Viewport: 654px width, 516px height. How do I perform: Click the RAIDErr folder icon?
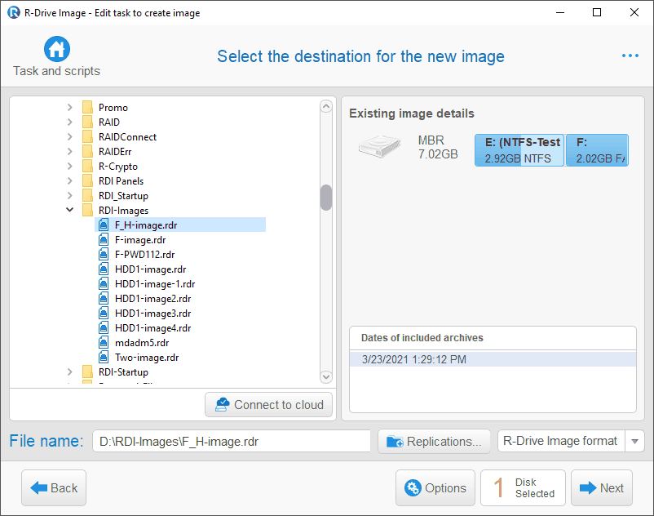[x=87, y=152]
